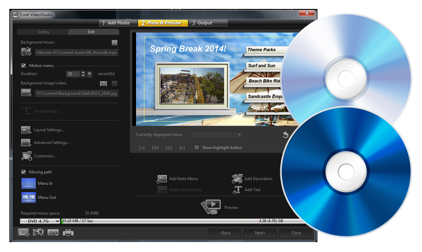Click the Customize menu icon
This screenshot has width=422, height=252.
26,156
